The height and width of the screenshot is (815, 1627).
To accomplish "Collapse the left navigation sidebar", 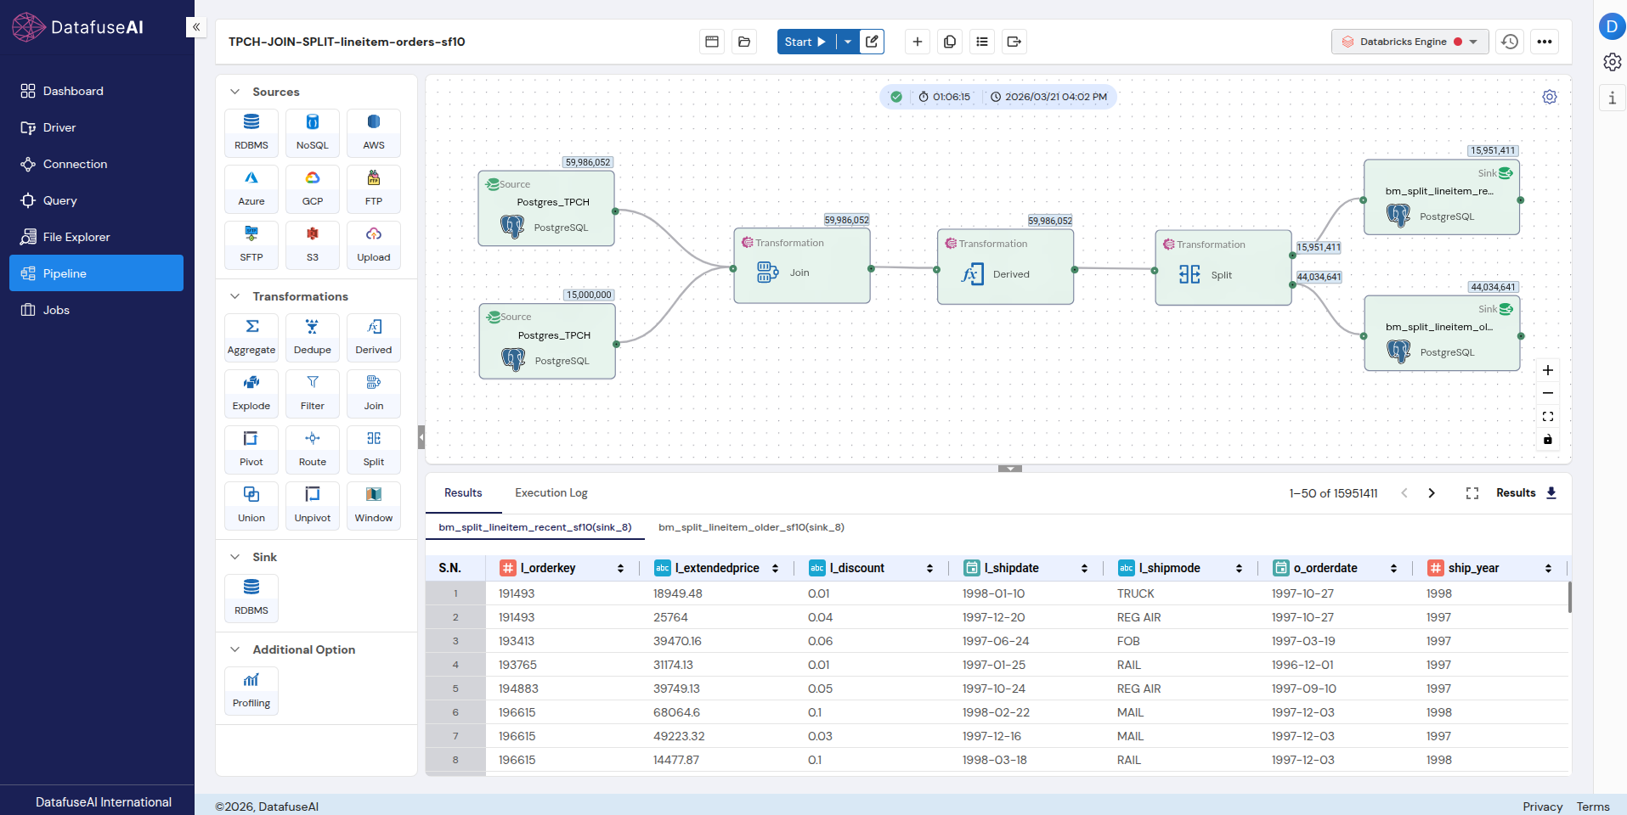I will point(196,27).
